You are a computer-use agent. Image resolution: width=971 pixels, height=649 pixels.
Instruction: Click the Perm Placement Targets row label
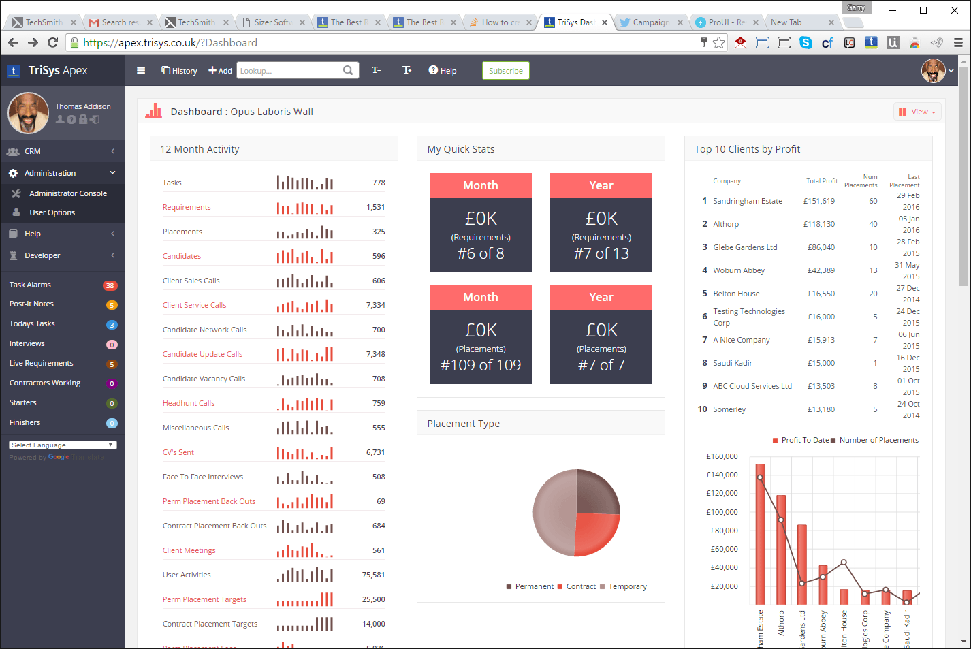coord(204,599)
